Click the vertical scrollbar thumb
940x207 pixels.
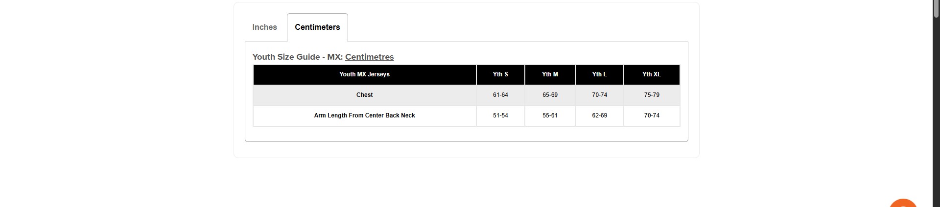pyautogui.click(x=936, y=10)
